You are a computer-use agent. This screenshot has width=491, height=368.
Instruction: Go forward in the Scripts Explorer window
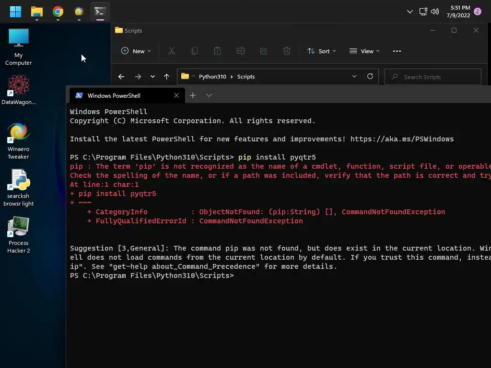pos(138,77)
